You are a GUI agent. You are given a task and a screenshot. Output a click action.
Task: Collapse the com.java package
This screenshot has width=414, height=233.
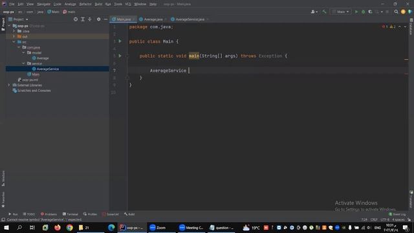pos(19,47)
